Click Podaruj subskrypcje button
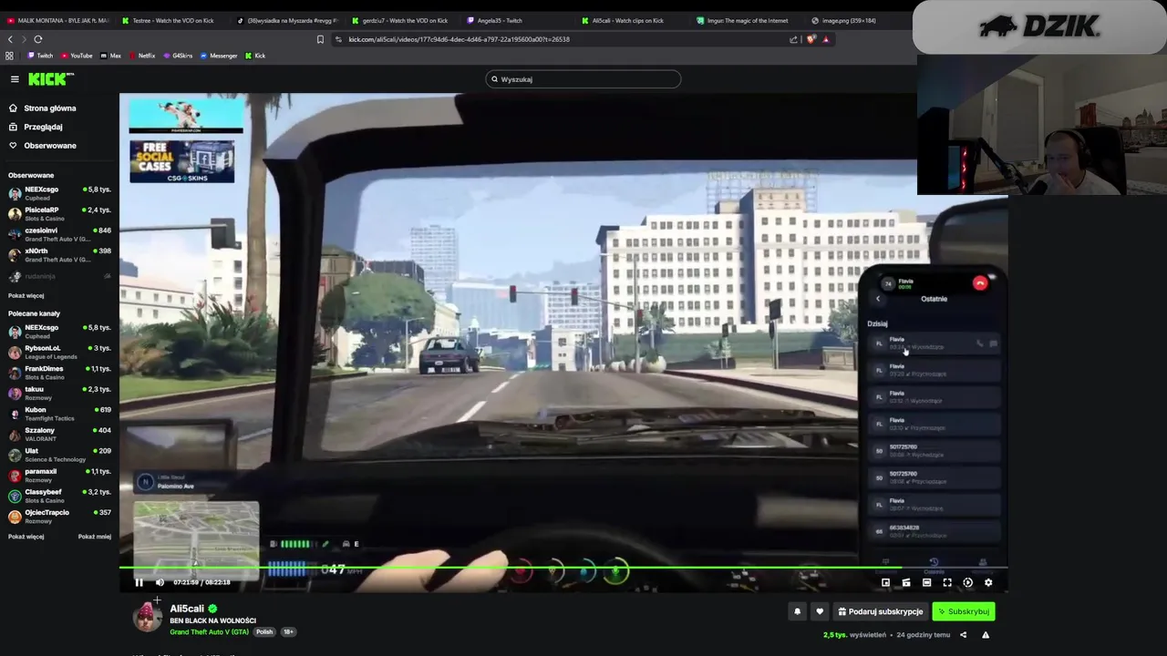 (881, 611)
